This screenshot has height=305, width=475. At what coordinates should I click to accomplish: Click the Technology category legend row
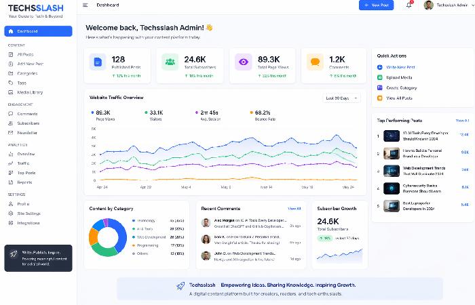(158, 220)
